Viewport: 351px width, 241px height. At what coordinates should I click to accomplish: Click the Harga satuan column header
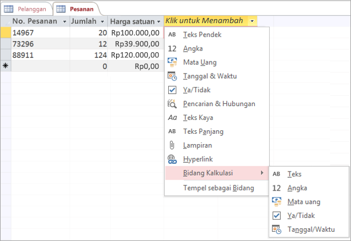136,21
